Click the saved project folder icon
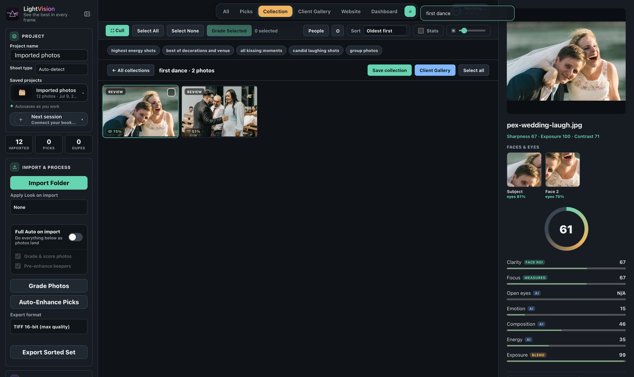 click(22, 93)
